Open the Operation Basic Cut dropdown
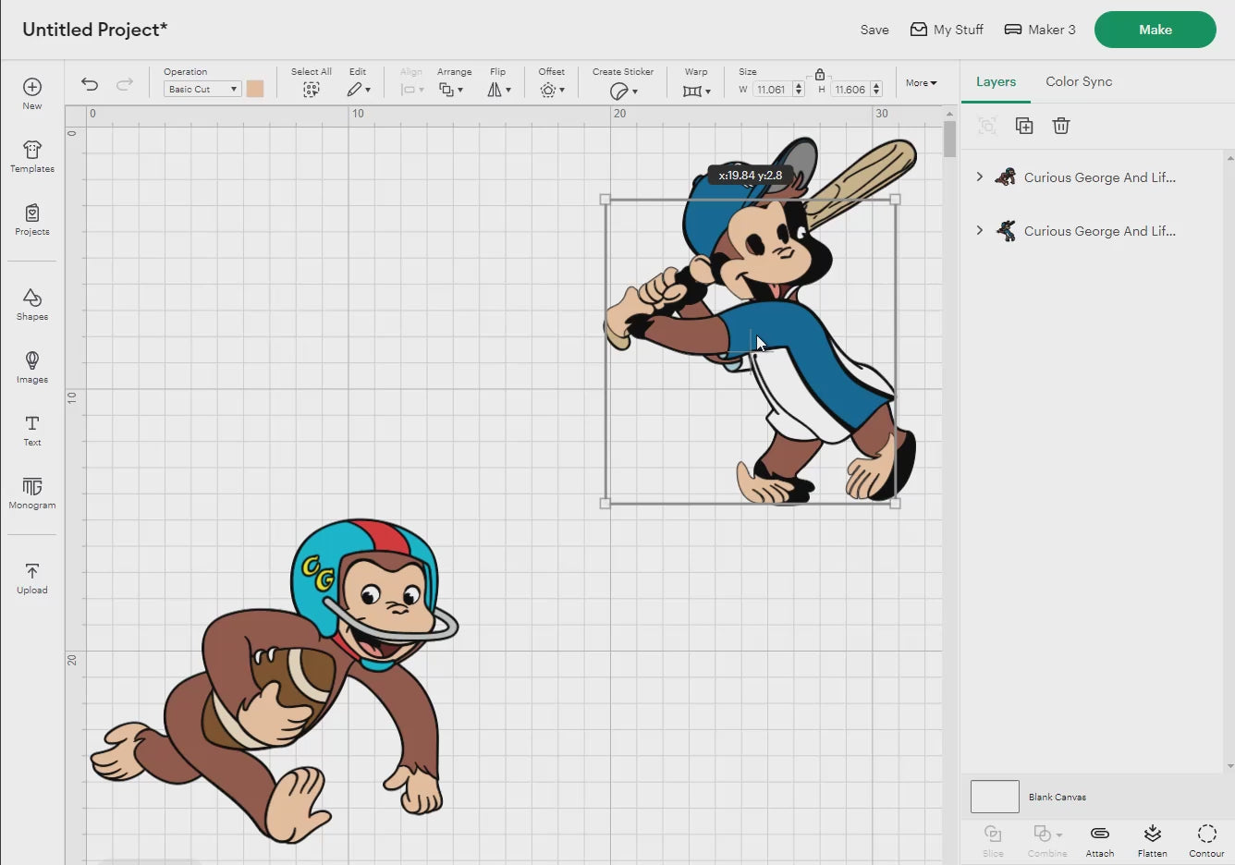This screenshot has width=1235, height=865. click(202, 89)
